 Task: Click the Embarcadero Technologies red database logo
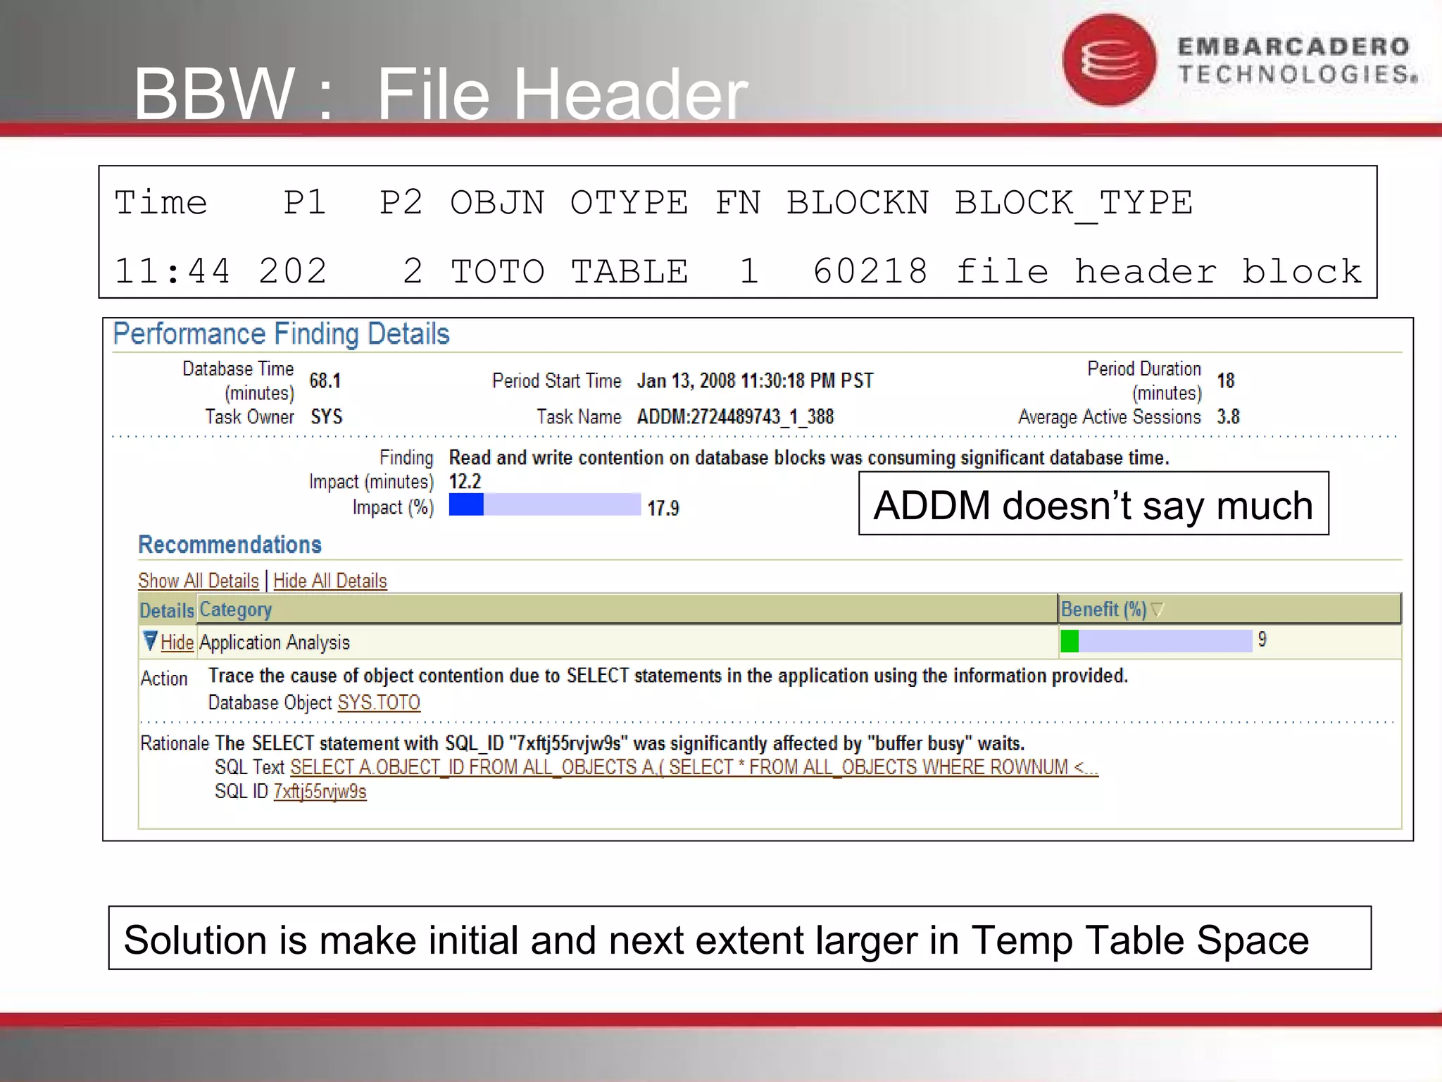click(1110, 60)
